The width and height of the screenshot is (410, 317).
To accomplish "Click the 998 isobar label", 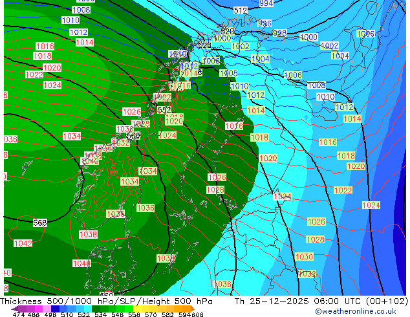I will pyautogui.click(x=279, y=33).
